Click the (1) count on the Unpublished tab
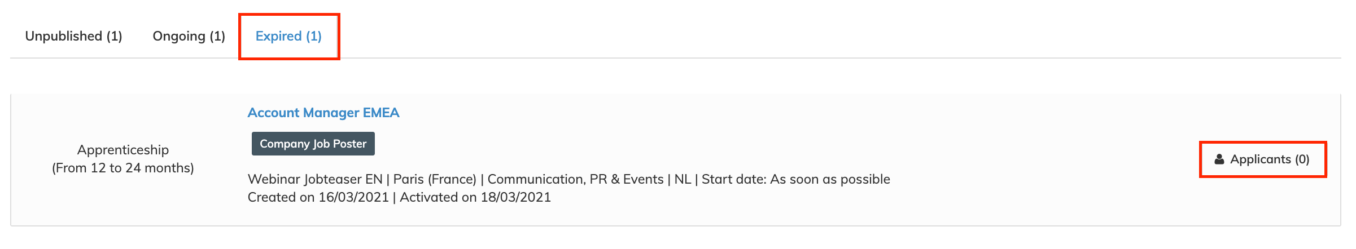1356x249 pixels. (x=115, y=36)
